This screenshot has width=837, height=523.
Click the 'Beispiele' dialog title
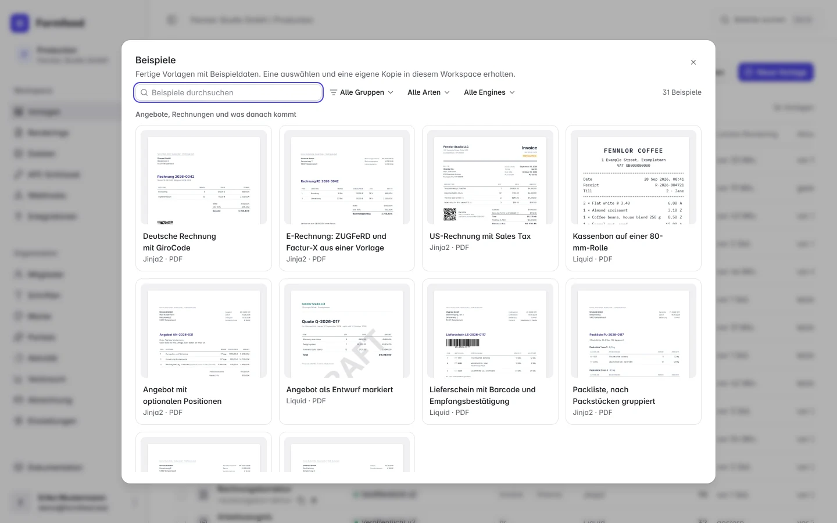156,60
